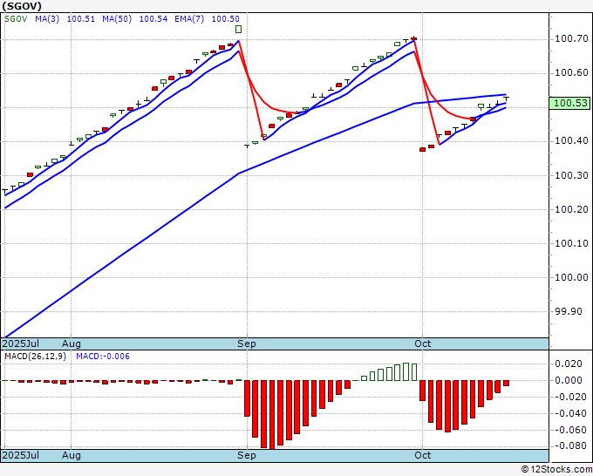Click the Oct label on price chart axis
Image resolution: width=593 pixels, height=476 pixels.
tap(422, 343)
